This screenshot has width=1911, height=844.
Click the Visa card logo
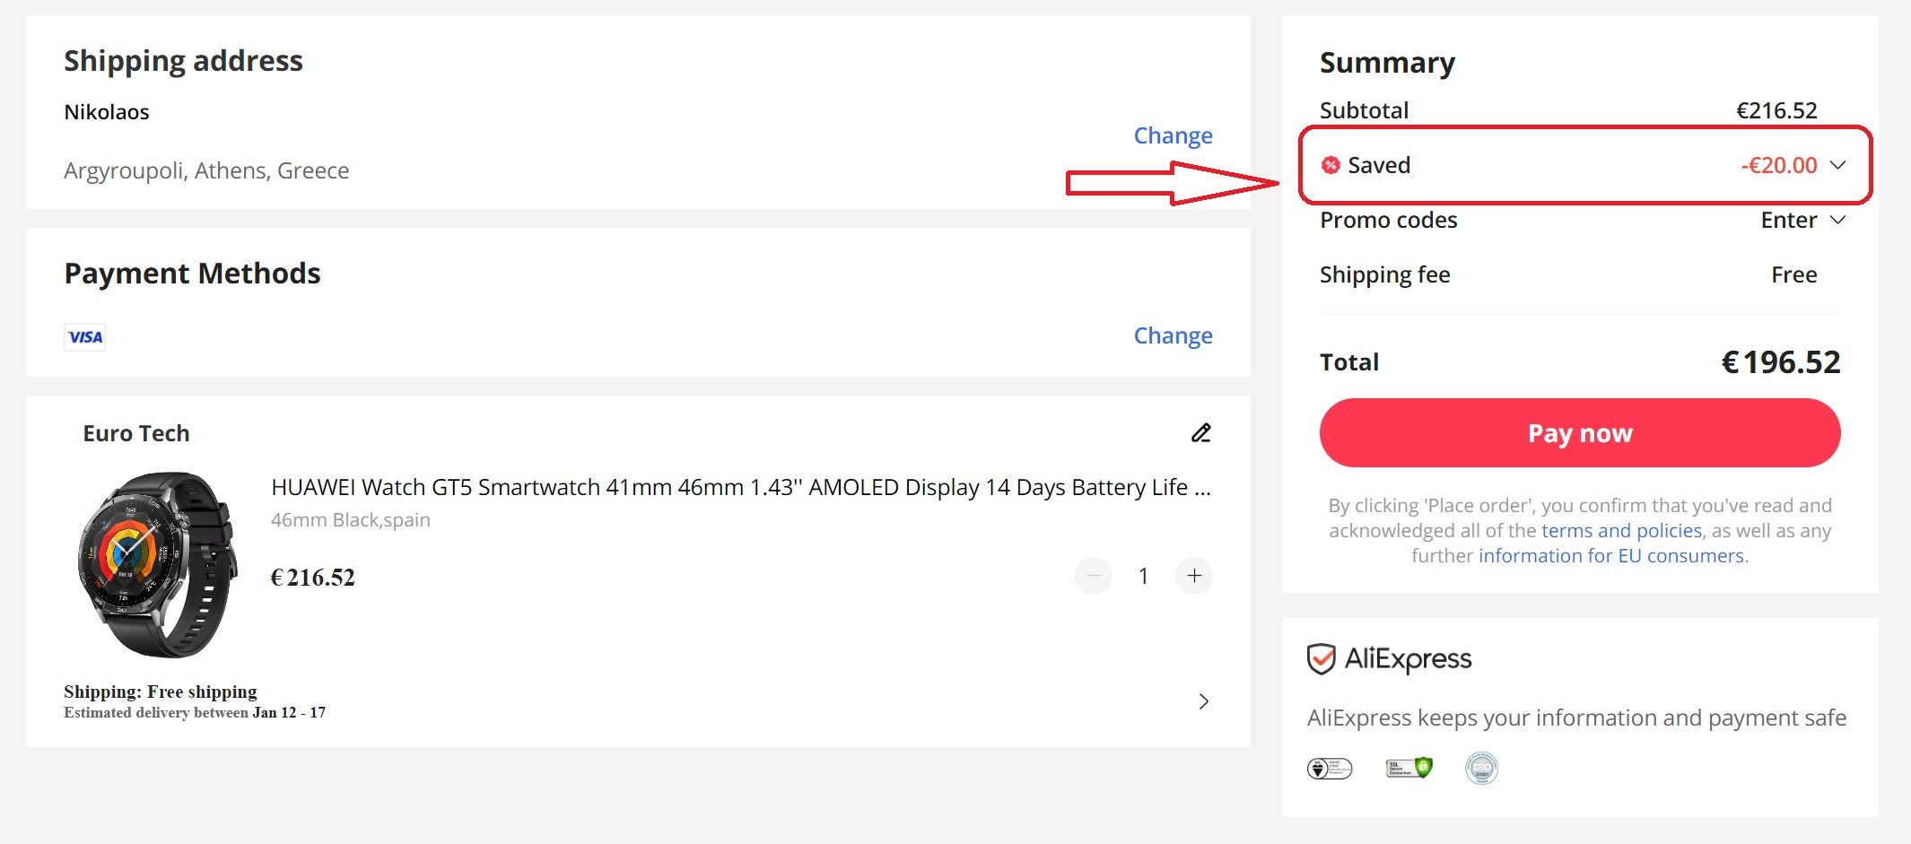(85, 337)
